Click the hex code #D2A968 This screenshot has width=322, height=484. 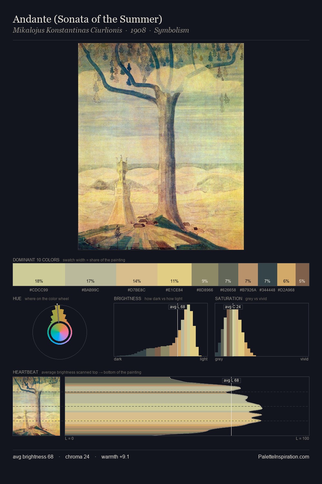coord(286,290)
